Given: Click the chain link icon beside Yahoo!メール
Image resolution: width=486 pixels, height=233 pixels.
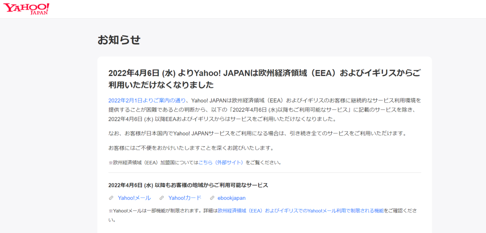Looking at the screenshot, I should 111,198.
